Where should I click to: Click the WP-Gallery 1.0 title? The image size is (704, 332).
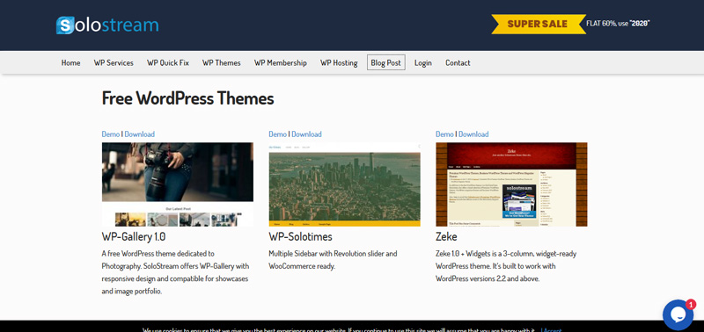click(134, 236)
